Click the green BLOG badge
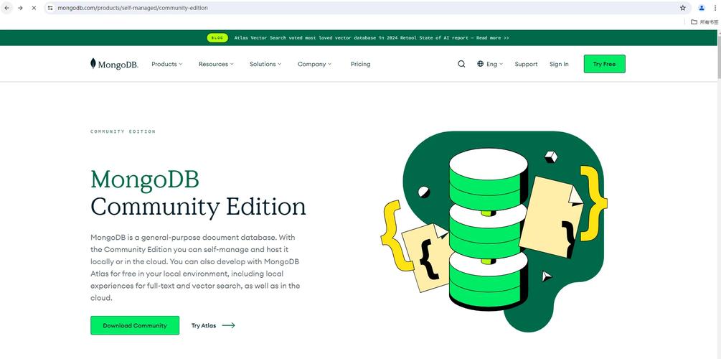 (217, 38)
